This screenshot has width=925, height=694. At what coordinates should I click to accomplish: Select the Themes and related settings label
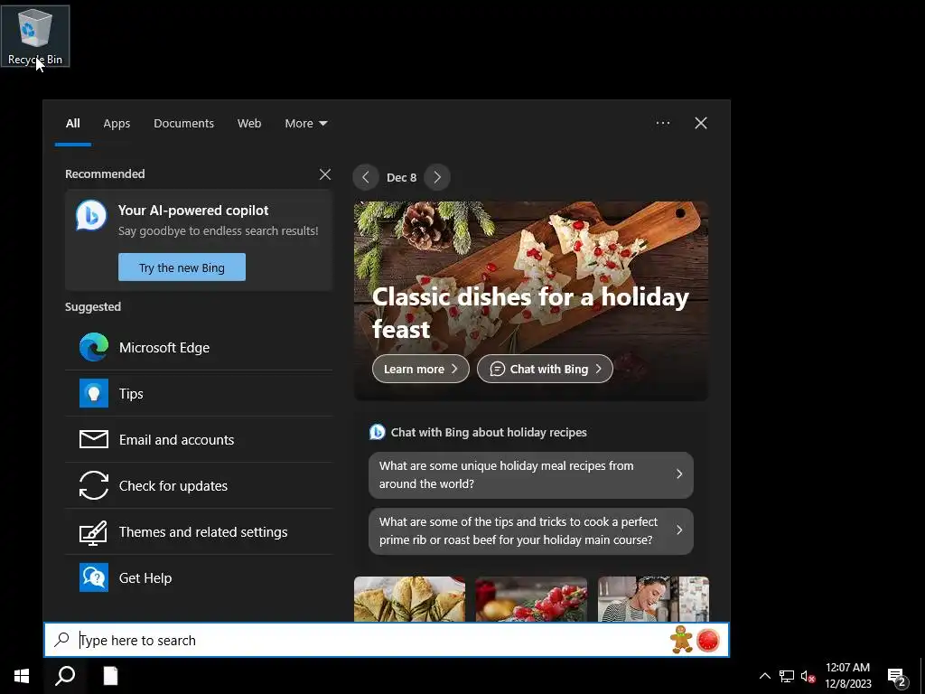(x=203, y=531)
